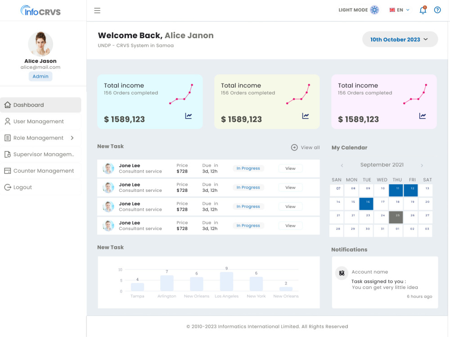Open User Management in the sidebar
Viewport: 450px width, 337px height.
(x=40, y=121)
